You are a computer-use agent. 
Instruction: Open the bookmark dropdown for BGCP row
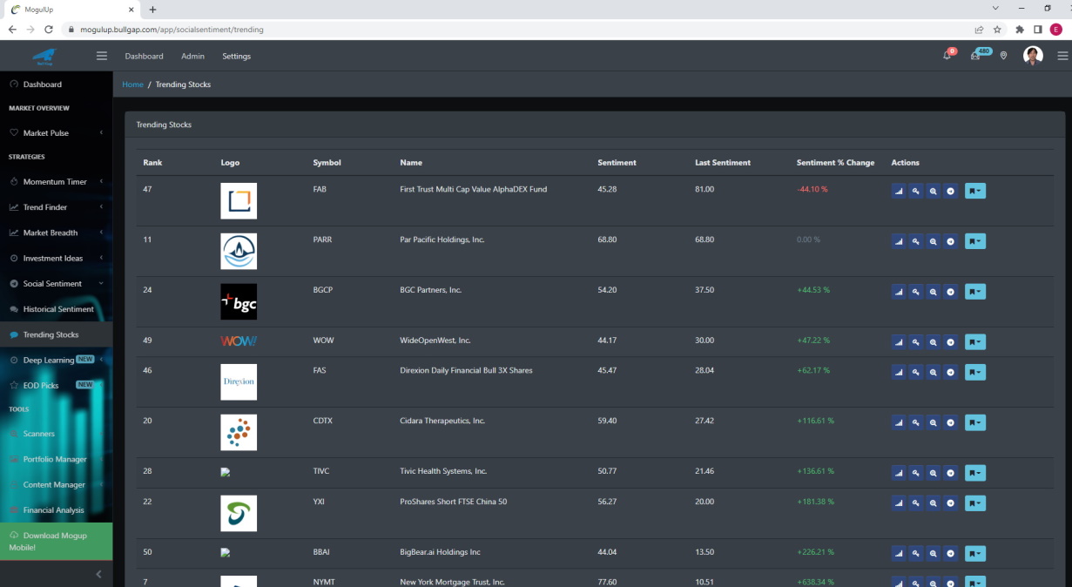(975, 292)
